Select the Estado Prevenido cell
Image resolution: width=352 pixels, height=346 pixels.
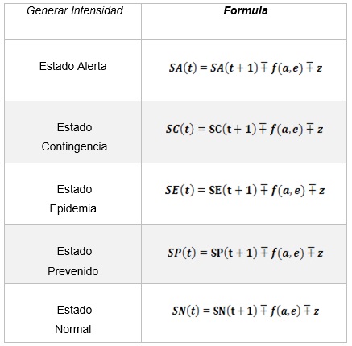coord(72,254)
